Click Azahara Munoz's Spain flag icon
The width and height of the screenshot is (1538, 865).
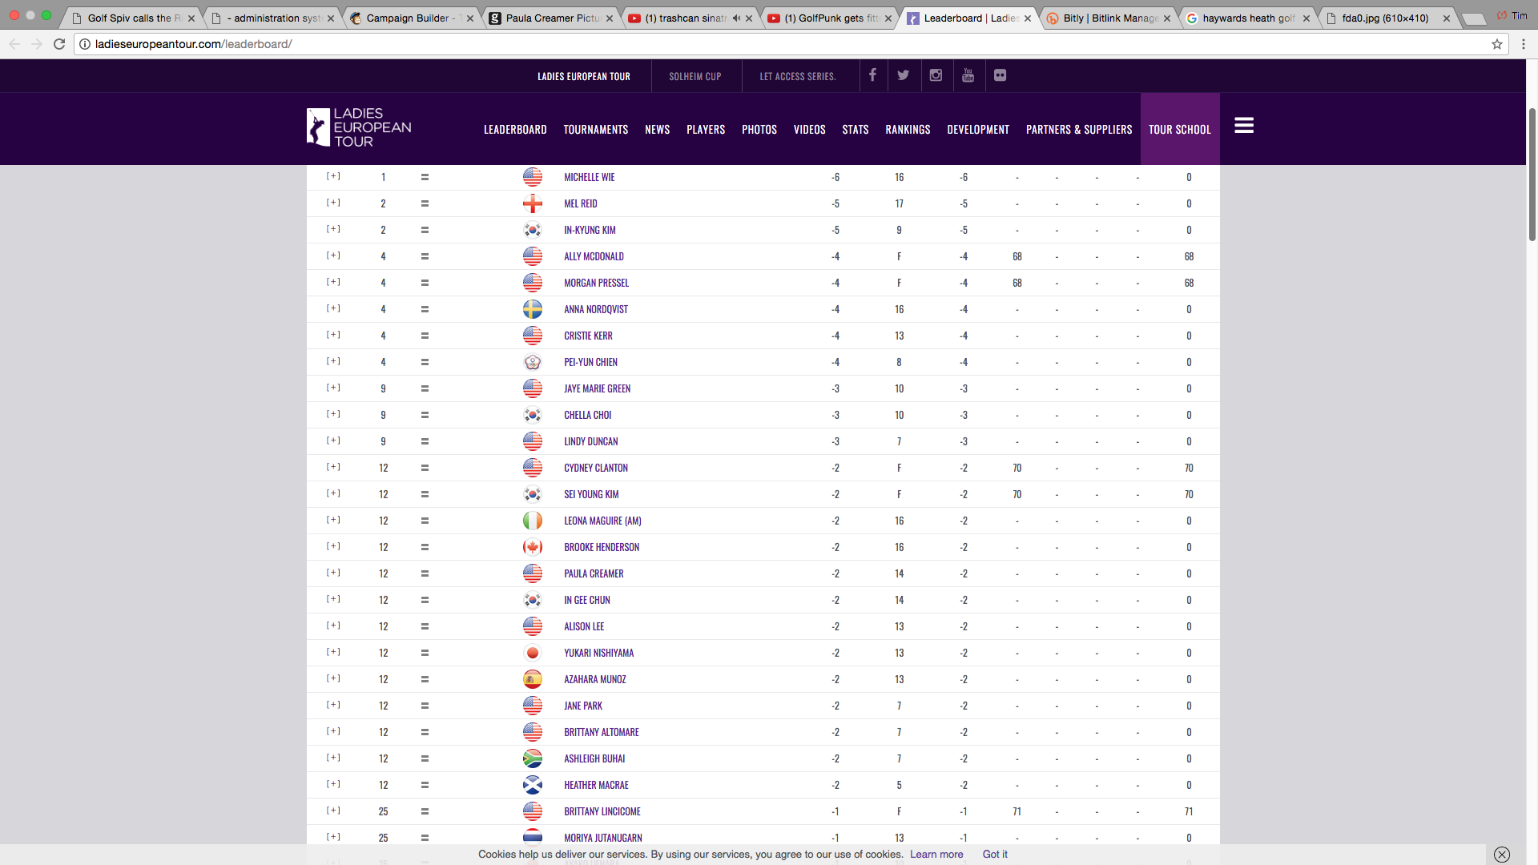pos(533,679)
